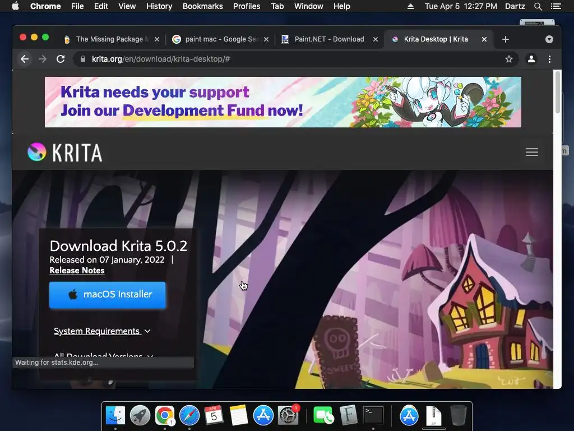Open Font Book from the Dock
574x431 pixels.
[348, 415]
